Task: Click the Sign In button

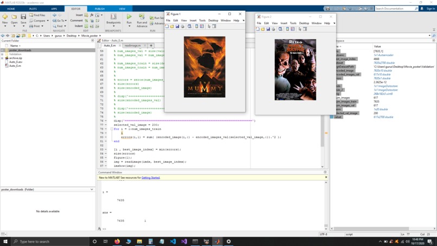Action: point(430,9)
